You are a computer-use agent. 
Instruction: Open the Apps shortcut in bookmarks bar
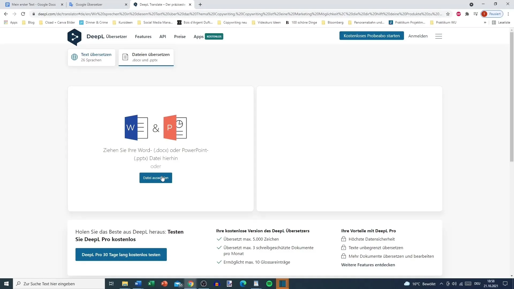(11, 22)
